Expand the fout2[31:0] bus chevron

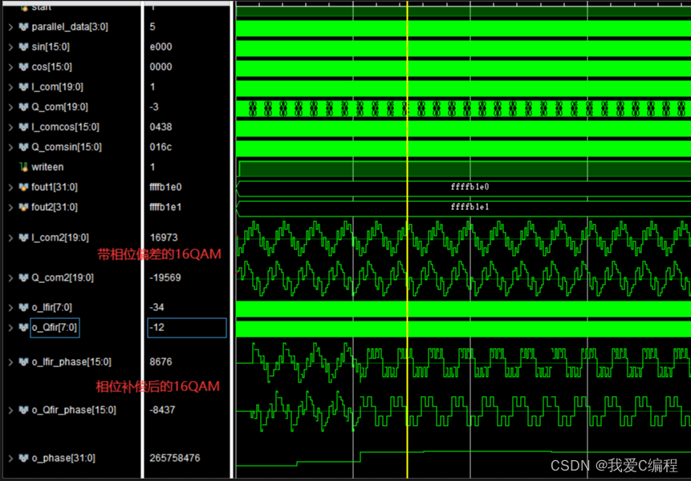[10, 207]
